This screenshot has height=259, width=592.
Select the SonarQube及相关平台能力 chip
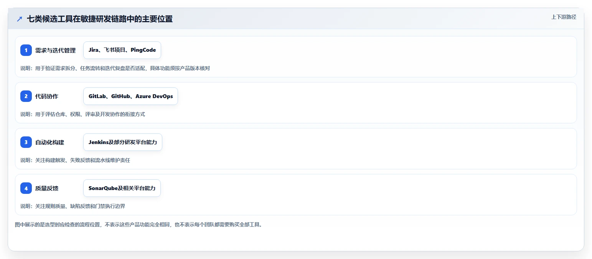pyautogui.click(x=122, y=188)
